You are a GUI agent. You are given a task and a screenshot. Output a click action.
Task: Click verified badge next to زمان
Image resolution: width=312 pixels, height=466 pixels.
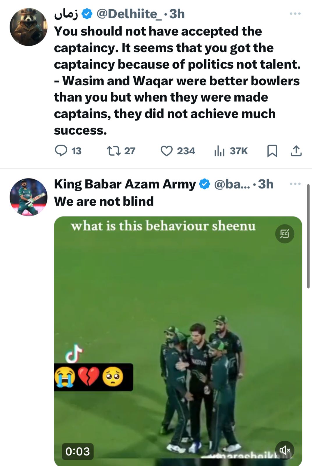(x=87, y=14)
